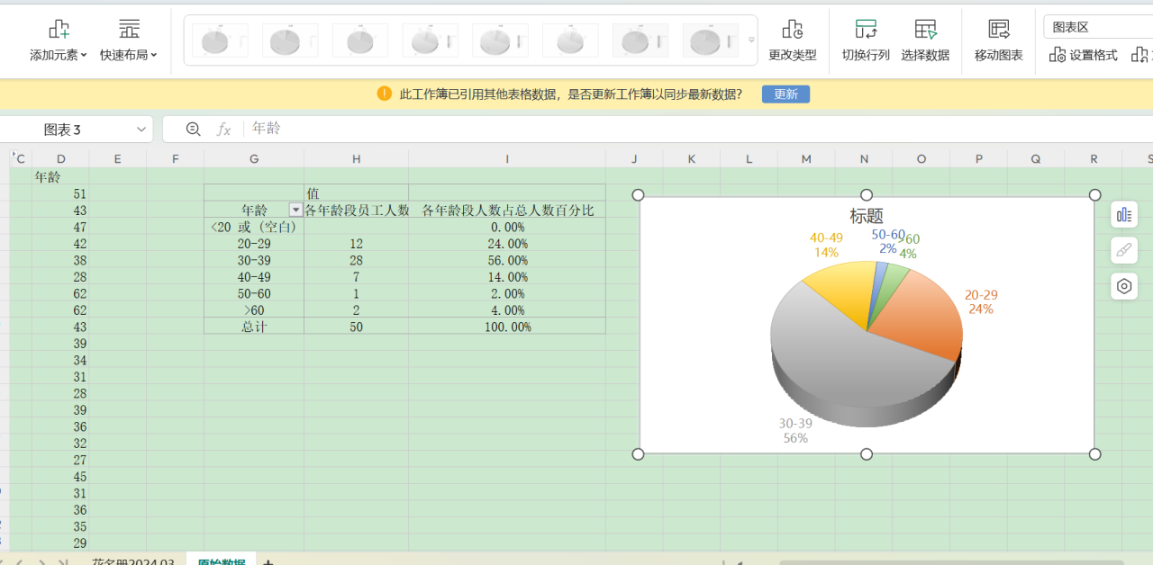Click the 总计 total row label
Screen dimensions: 1153x565
tap(254, 327)
